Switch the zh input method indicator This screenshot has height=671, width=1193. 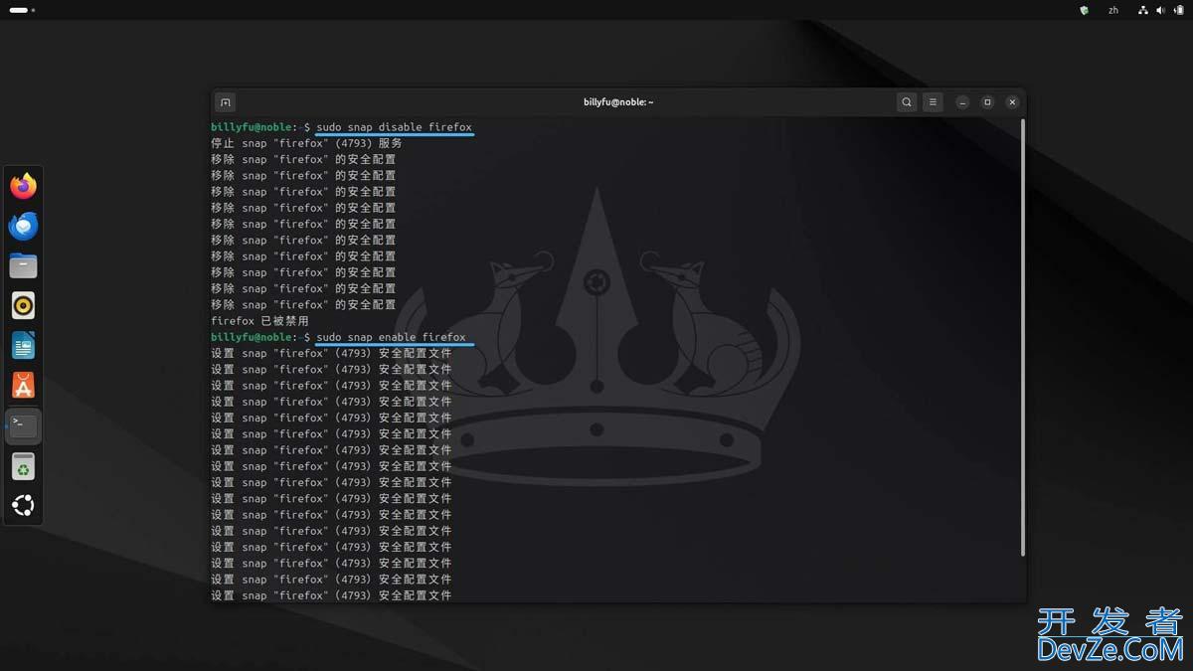click(1113, 10)
